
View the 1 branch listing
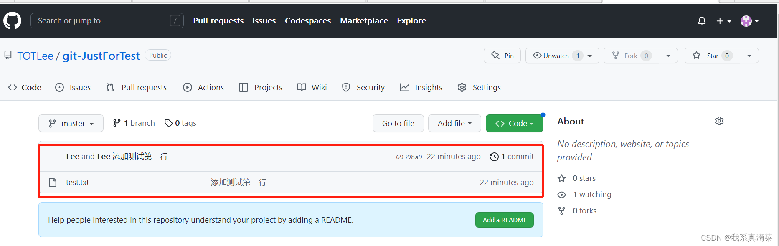point(134,123)
